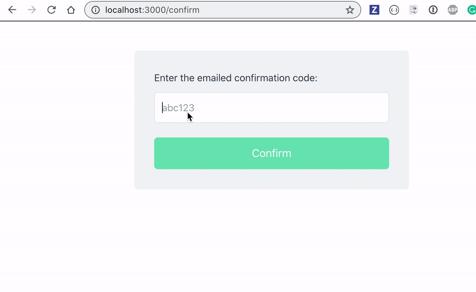Screen dimensions: 476x292
Task: Reload the current page
Action: 51,10
